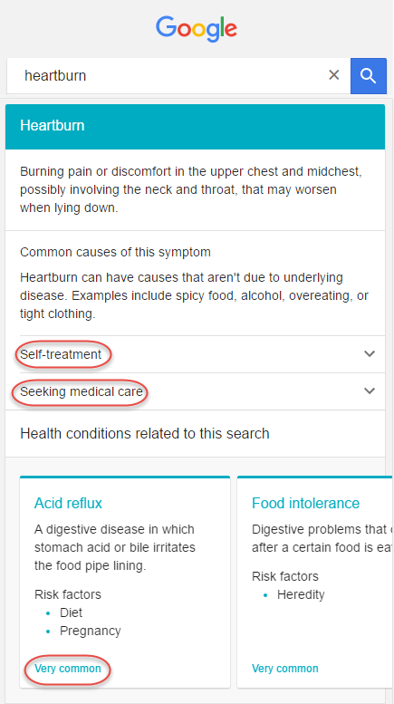Screen dimensions: 394x704
Task: Select the Heredity risk factor item
Action: point(301,595)
